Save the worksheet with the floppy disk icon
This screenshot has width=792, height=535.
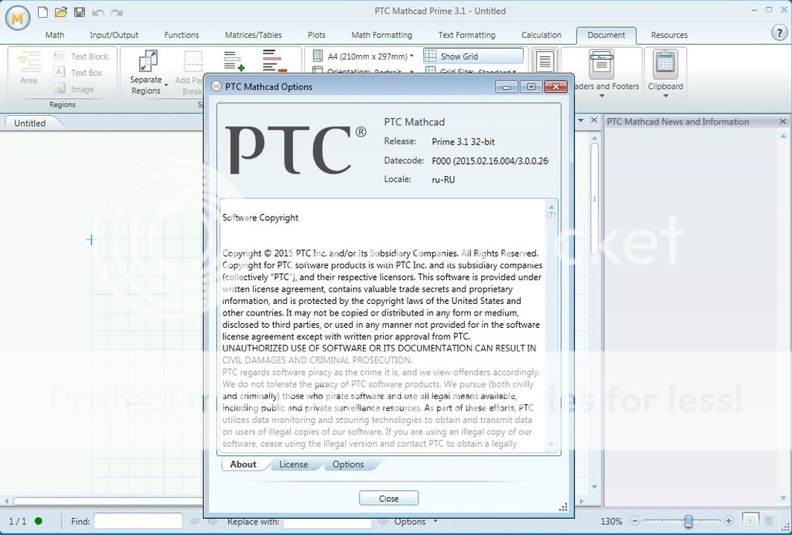coord(80,12)
